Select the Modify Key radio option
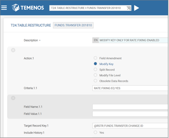The width and height of the screenshot is (169, 138). pos(95,64)
